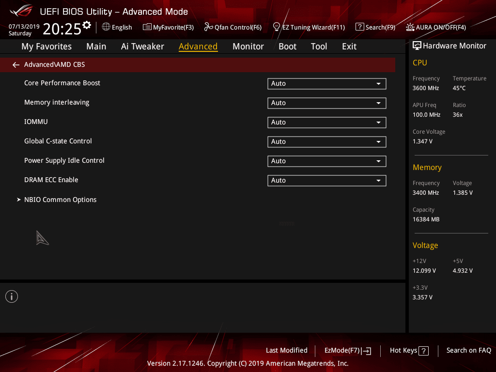Switch to EzMode(F7) label
Image resolution: width=496 pixels, height=372 pixels.
[x=342, y=351]
